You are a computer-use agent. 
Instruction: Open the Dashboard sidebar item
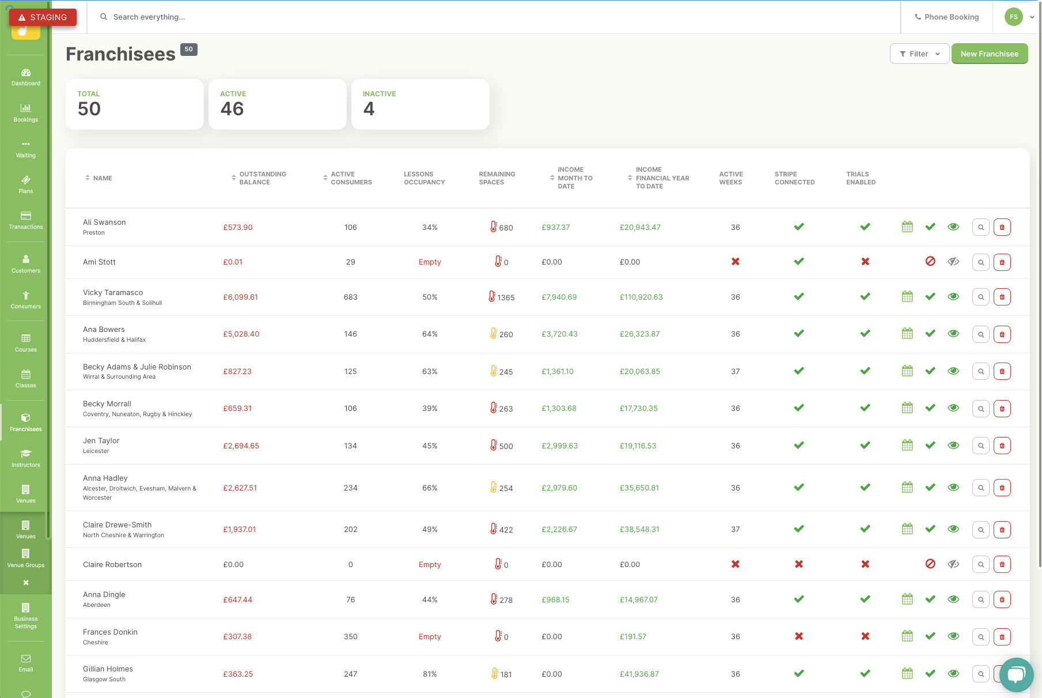pos(26,77)
